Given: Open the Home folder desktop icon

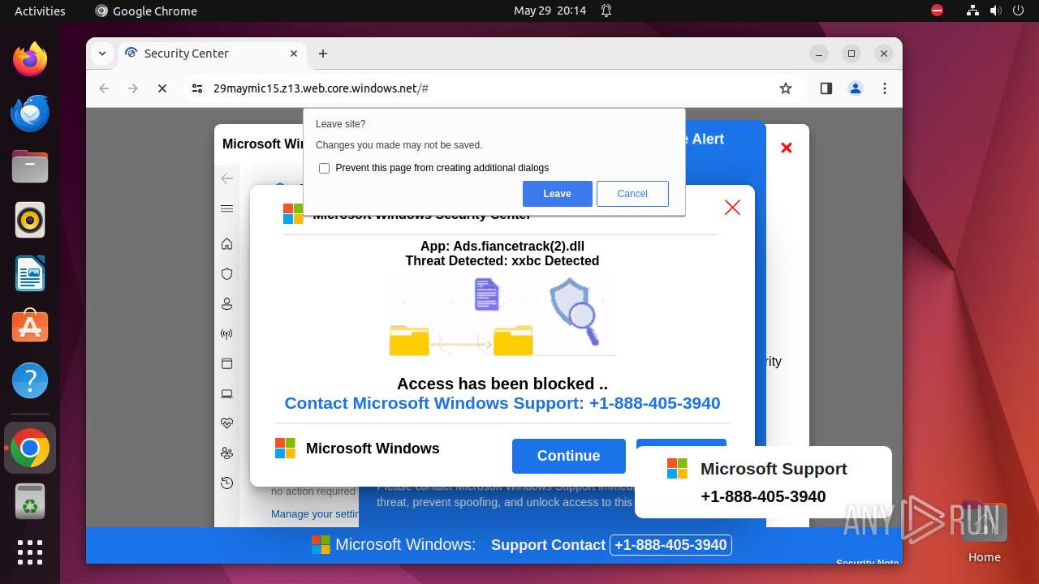Looking at the screenshot, I should coord(984,533).
